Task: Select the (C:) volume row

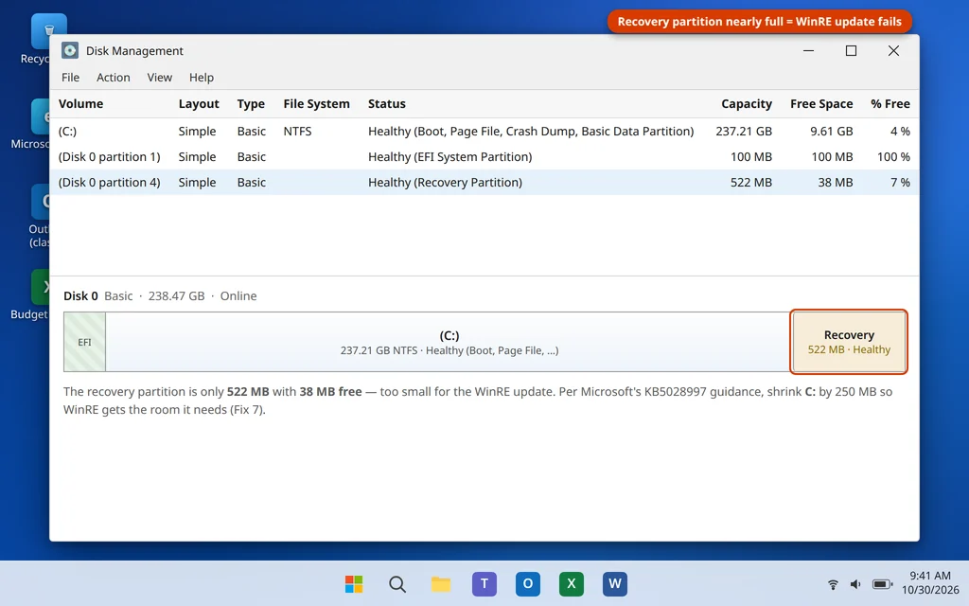Action: tap(484, 131)
